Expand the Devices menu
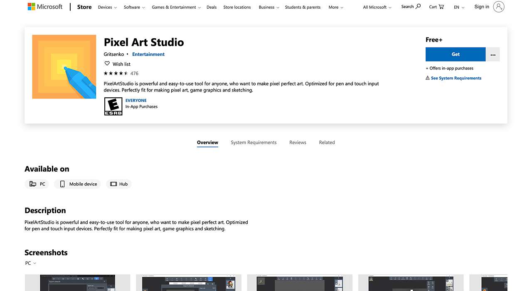 pyautogui.click(x=107, y=7)
